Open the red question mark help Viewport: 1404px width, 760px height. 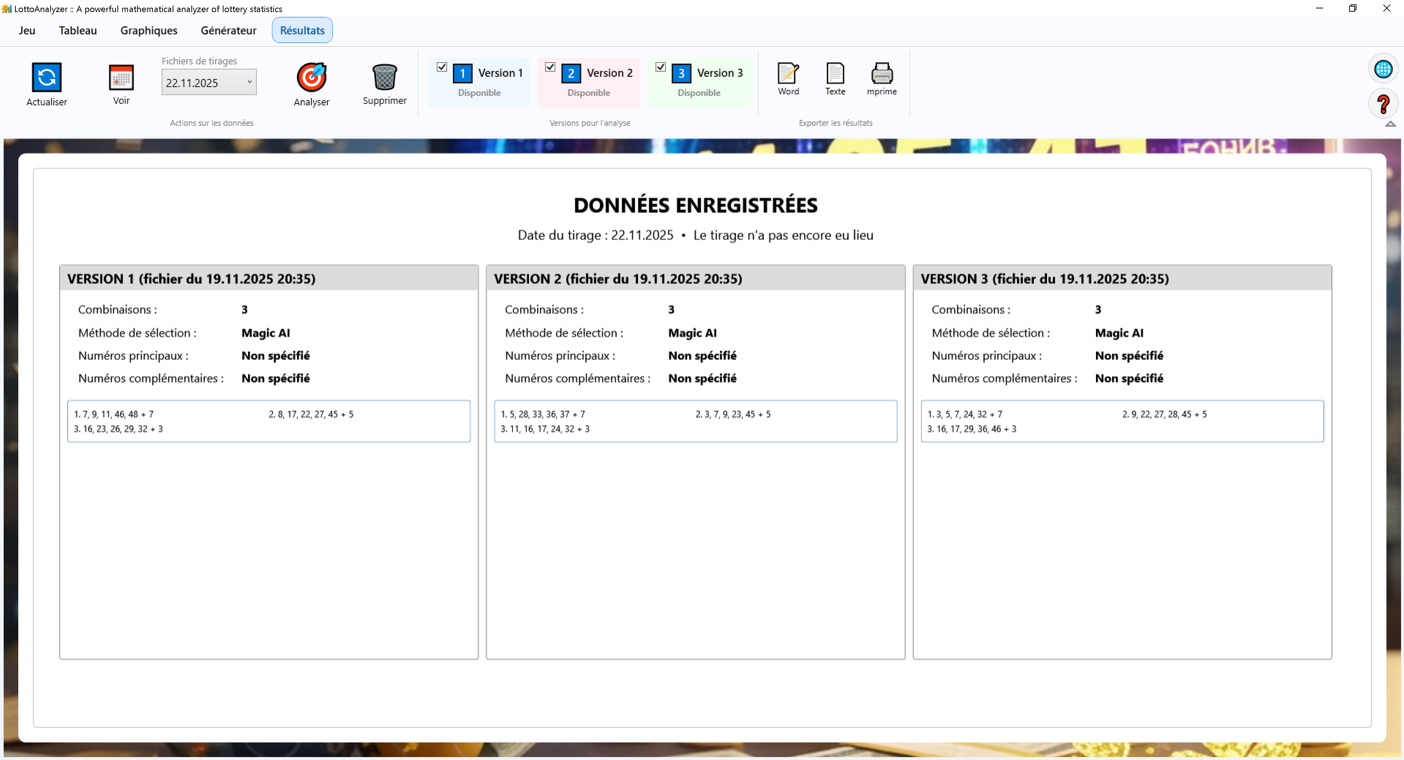1383,104
